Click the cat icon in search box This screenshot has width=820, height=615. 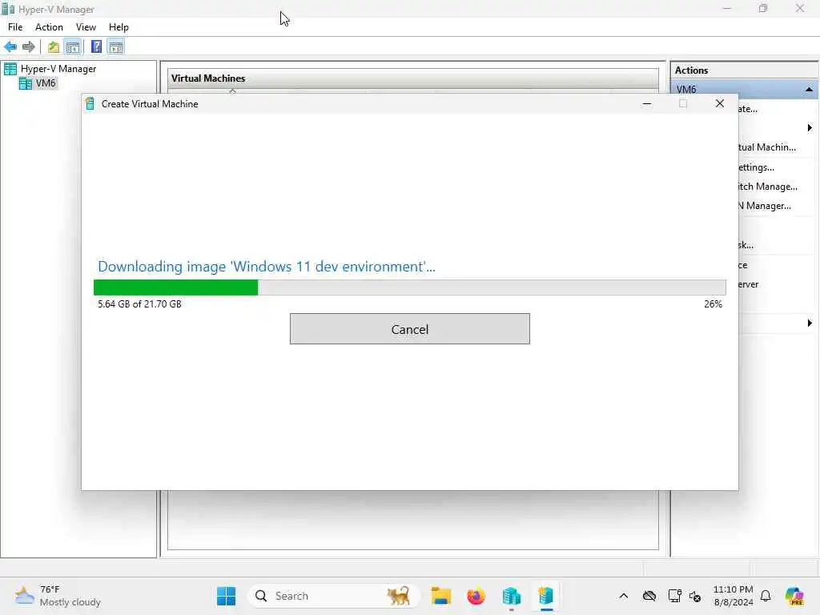[x=399, y=596]
